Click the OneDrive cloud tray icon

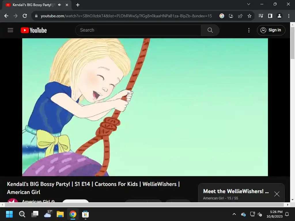pyautogui.click(x=243, y=214)
